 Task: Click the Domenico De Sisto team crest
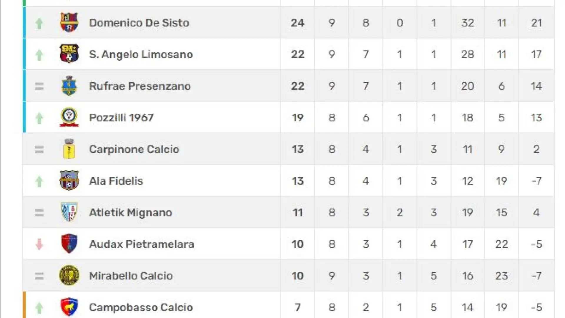coord(69,22)
